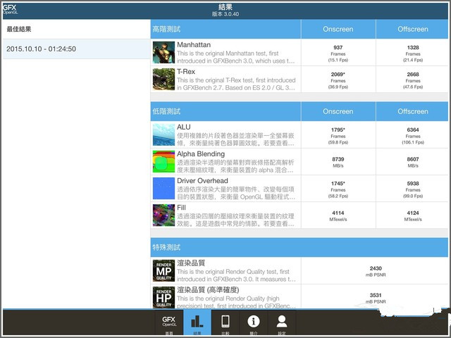Click high precision render score 3531
Image resolution: width=451 pixels, height=338 pixels.
(376, 295)
